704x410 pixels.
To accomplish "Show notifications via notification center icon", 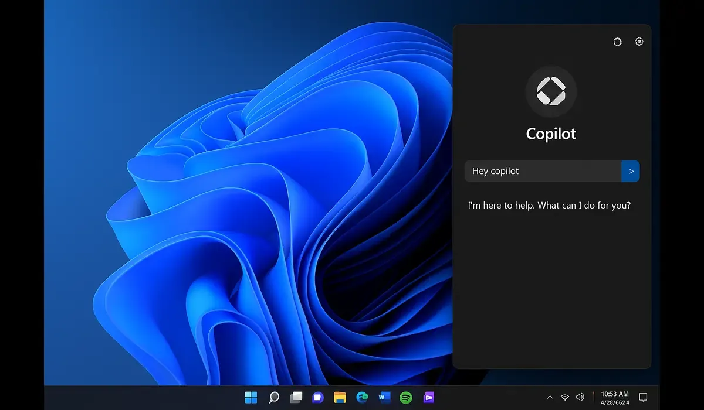I will (644, 398).
